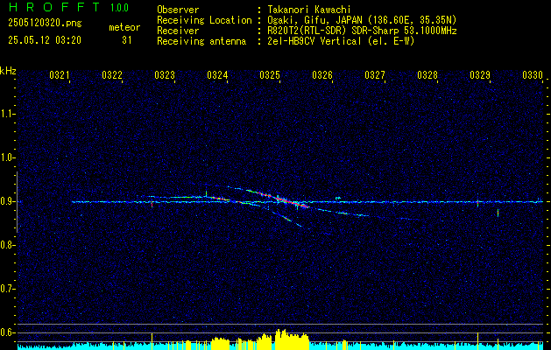Screen dimensions: 551x350
Task: Click version number 1.0.0
Action: tap(119, 8)
